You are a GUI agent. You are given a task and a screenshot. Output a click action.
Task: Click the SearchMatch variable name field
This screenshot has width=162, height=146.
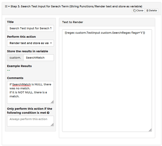(39, 58)
